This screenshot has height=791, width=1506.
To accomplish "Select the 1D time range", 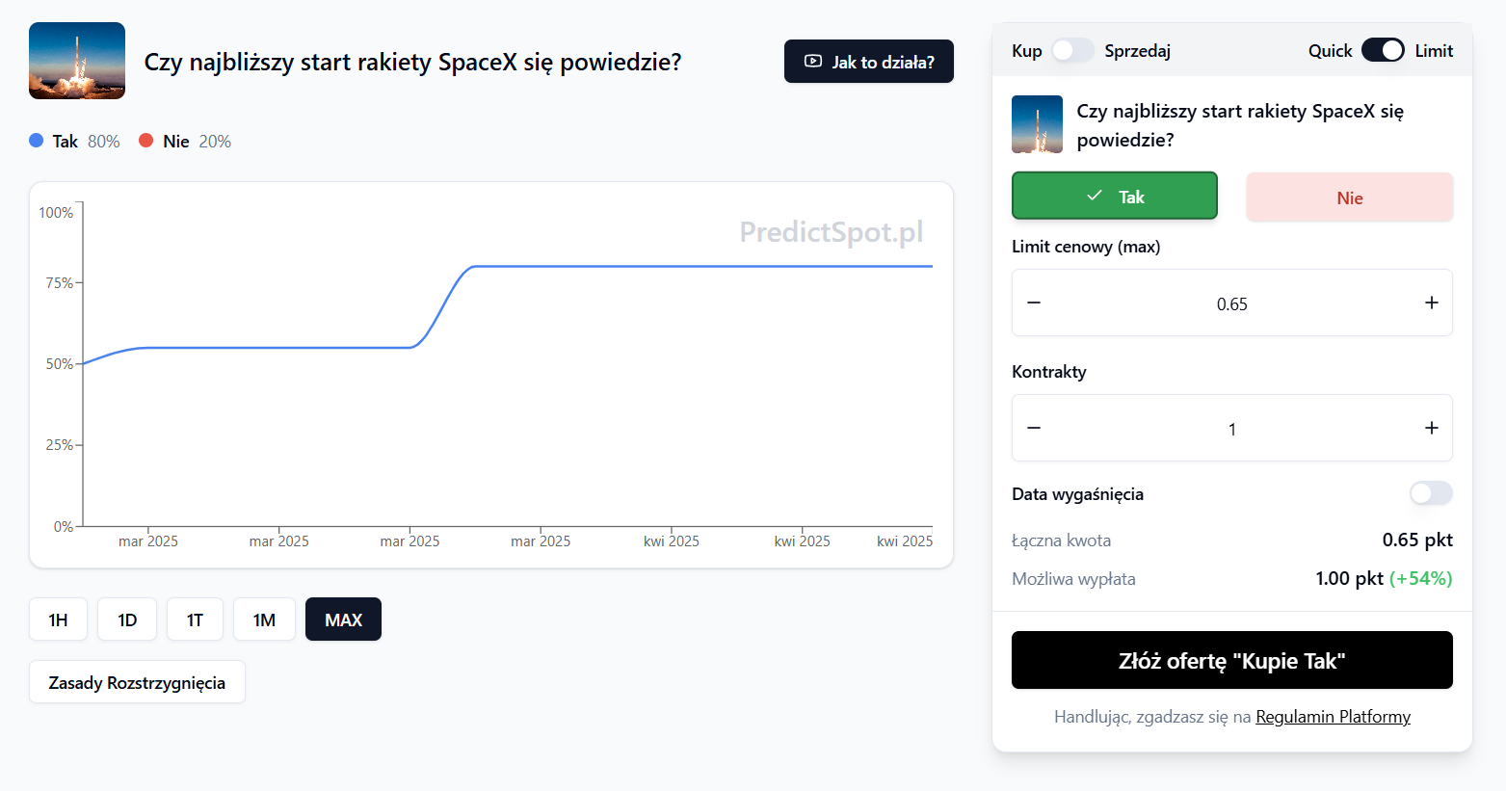I will [127, 620].
